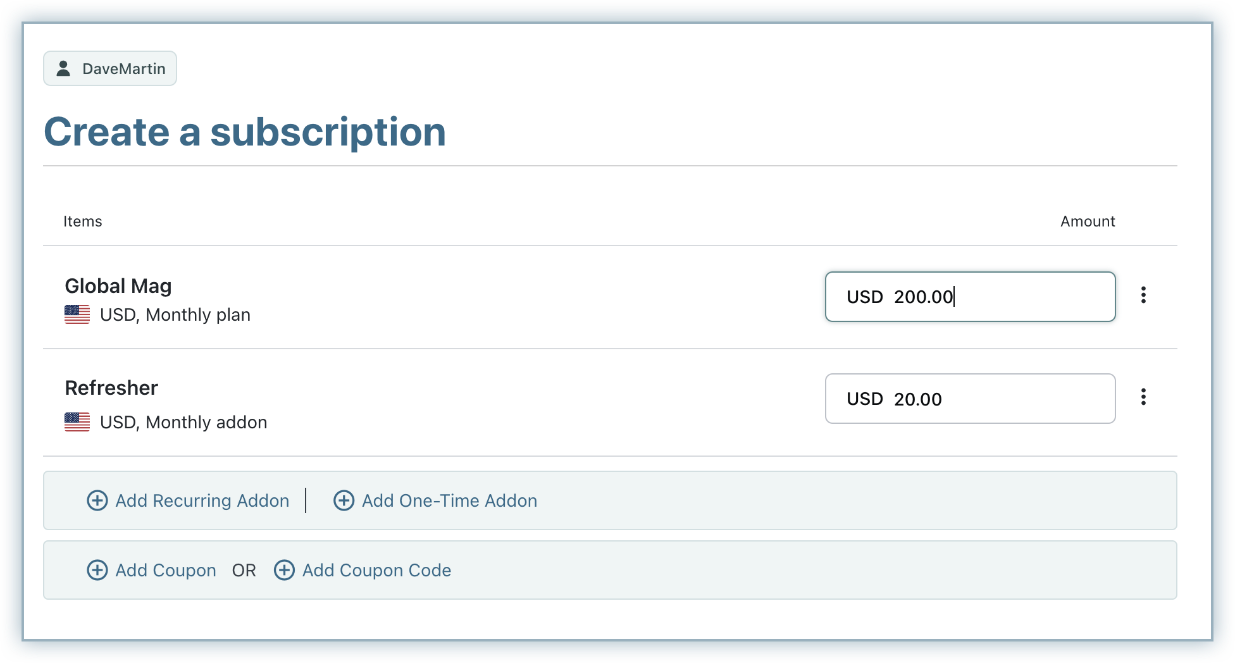This screenshot has width=1235, height=663.
Task: Click the Refresher item name
Action: (x=111, y=388)
